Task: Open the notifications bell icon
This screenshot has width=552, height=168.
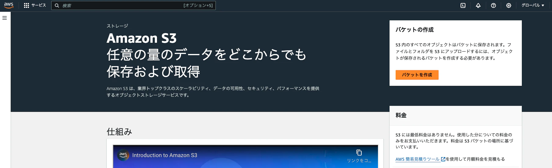Action: pyautogui.click(x=478, y=5)
